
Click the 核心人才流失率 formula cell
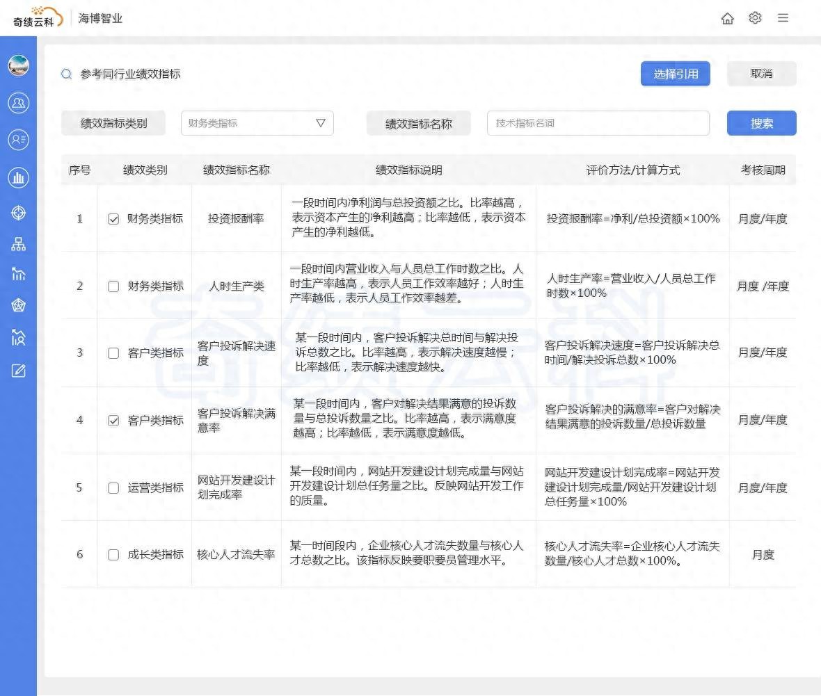[632, 553]
